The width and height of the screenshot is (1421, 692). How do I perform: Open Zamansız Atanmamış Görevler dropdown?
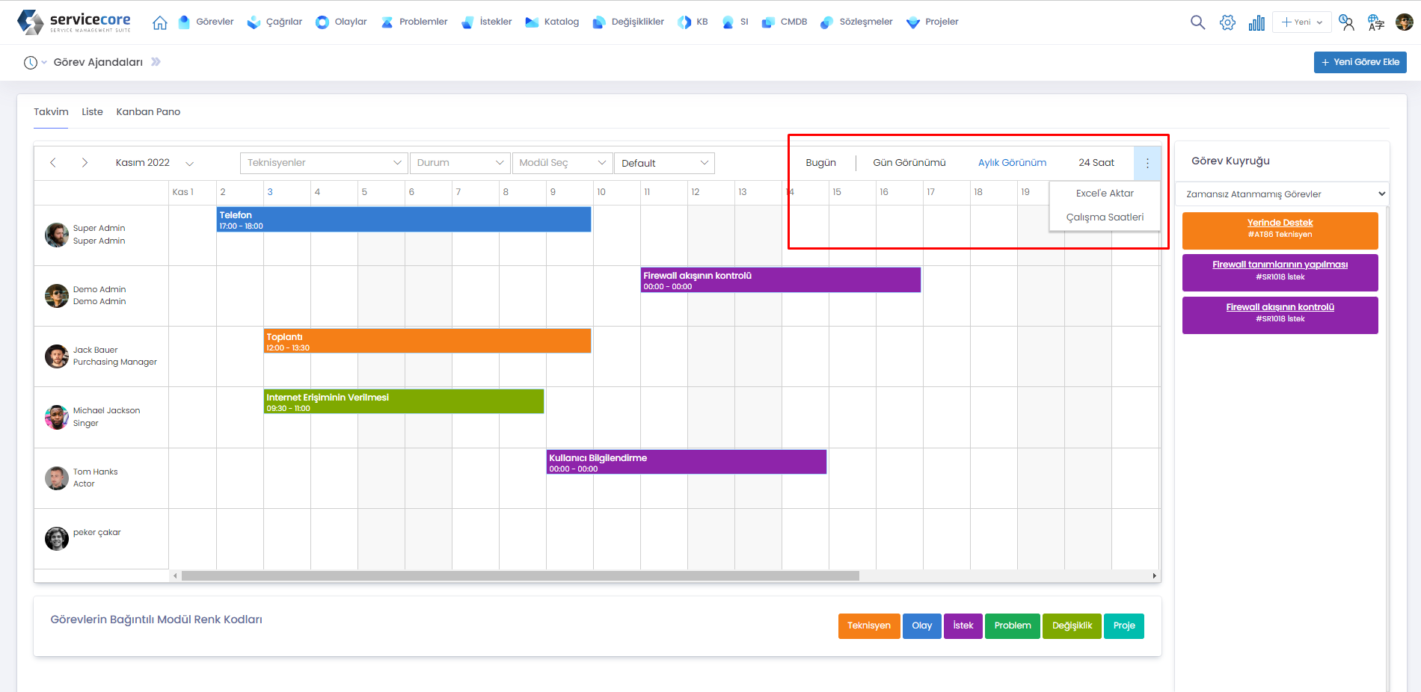tap(1283, 194)
